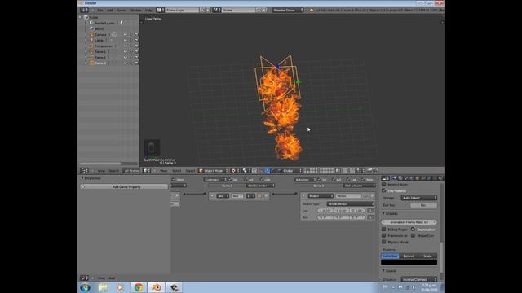Select the World item in the outliner
The height and width of the screenshot is (293, 522).
pyautogui.click(x=99, y=29)
